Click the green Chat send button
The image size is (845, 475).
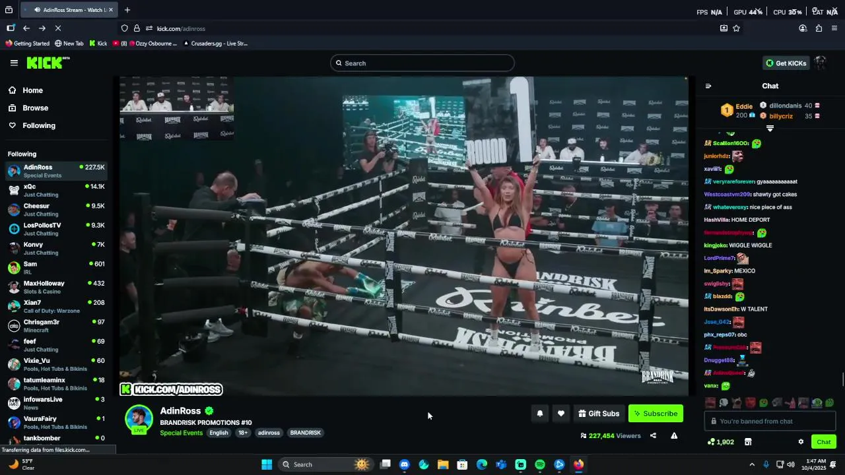824,442
